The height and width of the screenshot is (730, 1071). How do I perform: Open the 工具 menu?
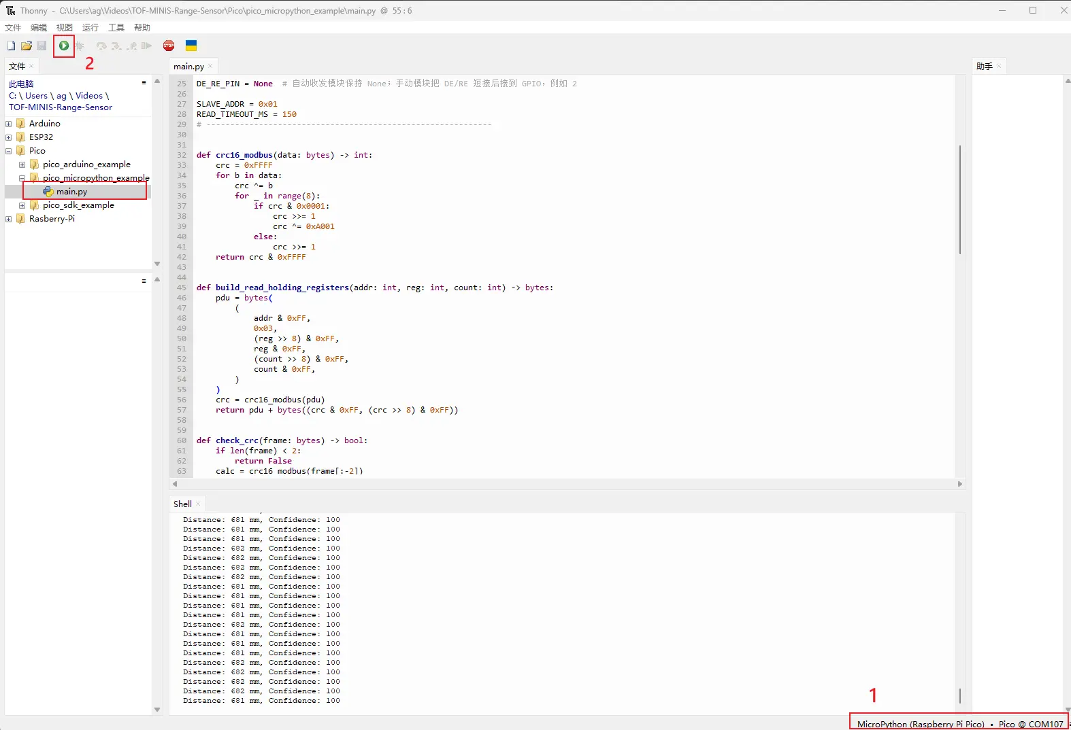(x=116, y=28)
